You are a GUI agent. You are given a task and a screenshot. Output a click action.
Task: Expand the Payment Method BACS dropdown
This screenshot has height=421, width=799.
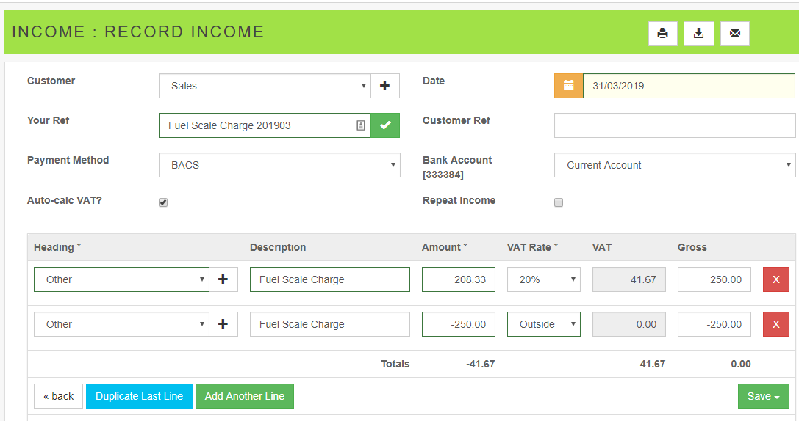pyautogui.click(x=279, y=165)
